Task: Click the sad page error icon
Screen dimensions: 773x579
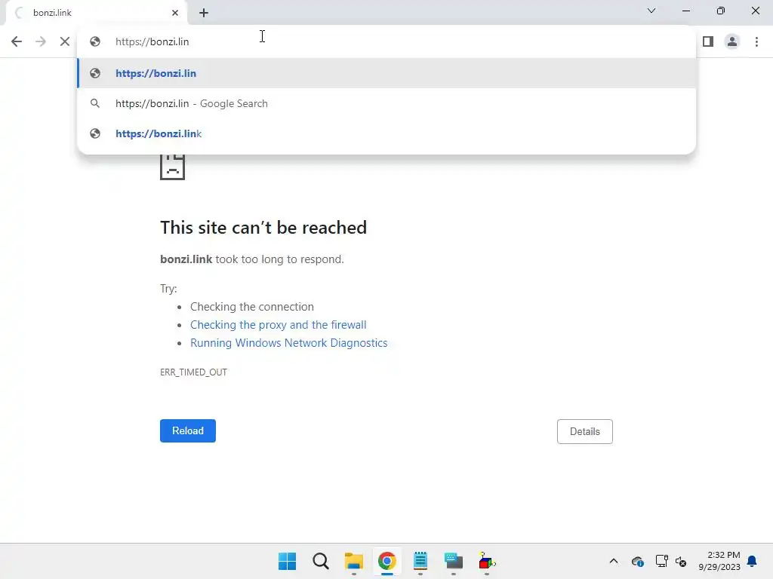Action: tap(173, 167)
